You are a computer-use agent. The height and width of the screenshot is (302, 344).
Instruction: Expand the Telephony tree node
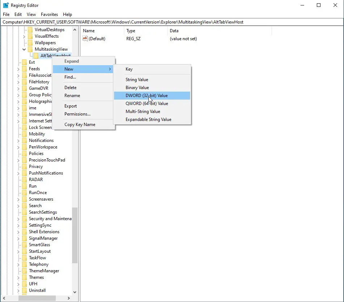click(x=18, y=264)
